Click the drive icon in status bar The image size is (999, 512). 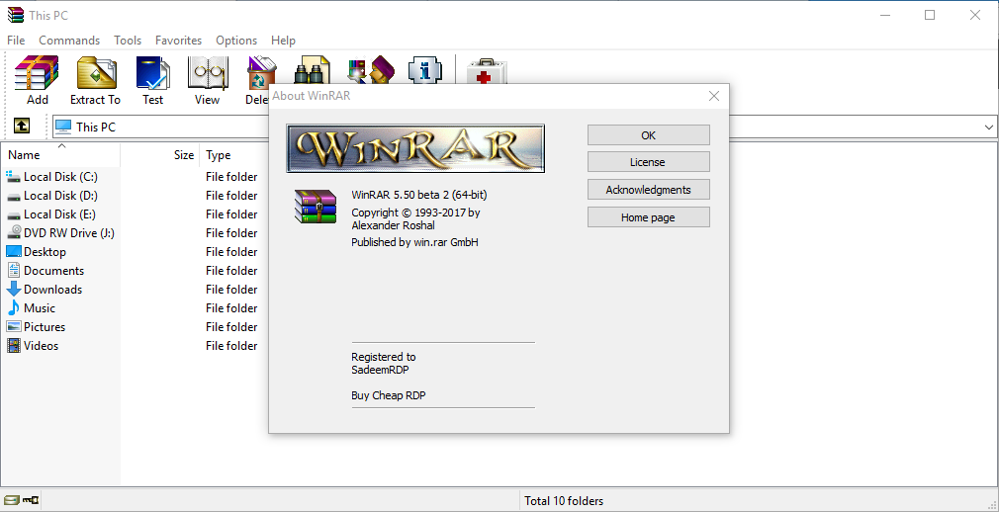11,500
